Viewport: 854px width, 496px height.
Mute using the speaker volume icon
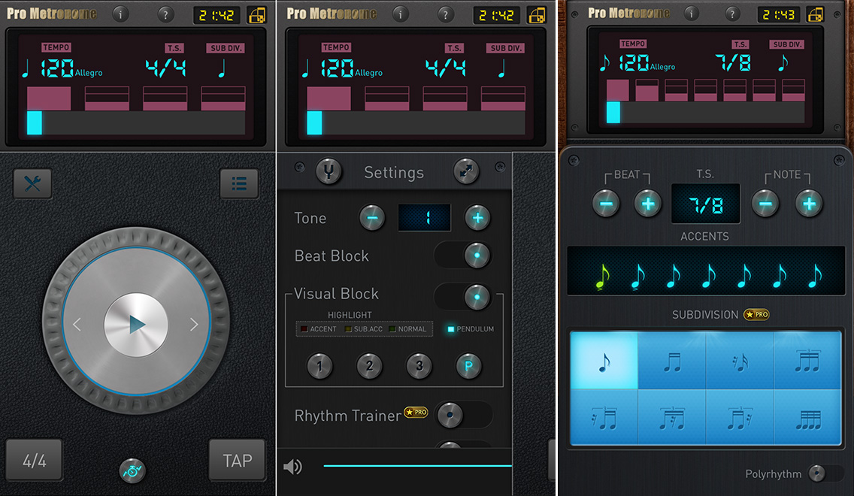(x=292, y=467)
